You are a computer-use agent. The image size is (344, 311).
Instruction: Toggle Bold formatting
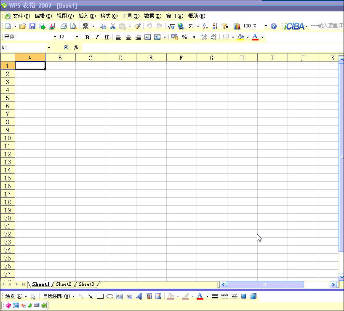pyautogui.click(x=87, y=37)
